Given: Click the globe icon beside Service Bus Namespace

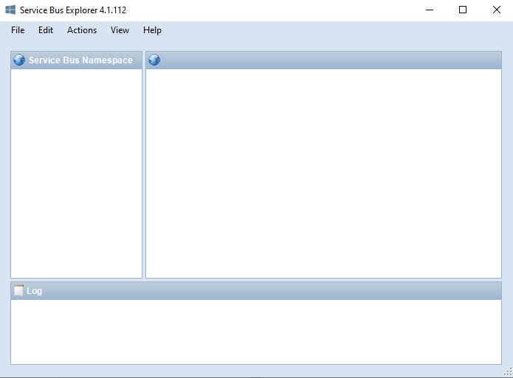Looking at the screenshot, I should coord(19,60).
